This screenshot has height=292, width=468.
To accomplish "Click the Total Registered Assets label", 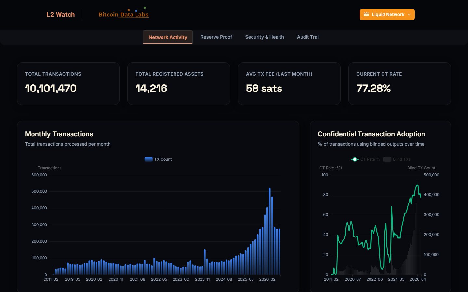I will click(170, 74).
